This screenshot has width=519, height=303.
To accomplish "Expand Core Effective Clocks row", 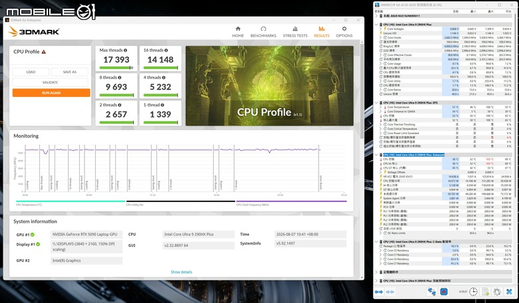I will pyautogui.click(x=381, y=55).
